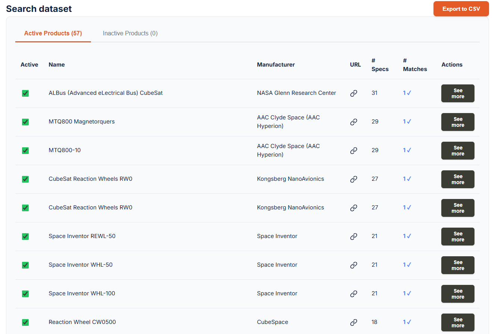
Task: Open the 1 match link for ALBus CubeSat
Action: (x=407, y=93)
